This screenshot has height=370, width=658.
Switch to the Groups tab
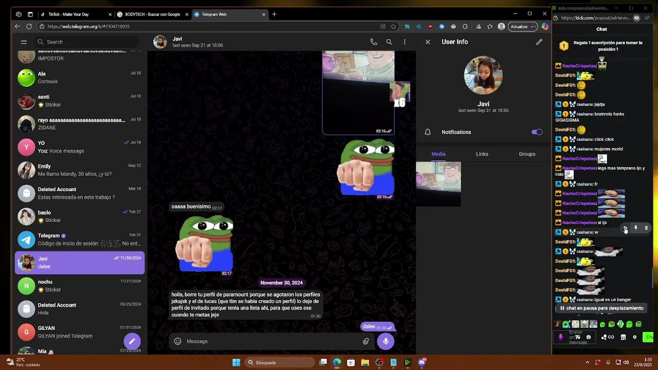pos(527,154)
